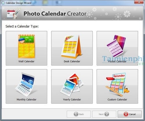Click the Custom Calendar text label
This screenshot has width=145, height=121.
117,100
